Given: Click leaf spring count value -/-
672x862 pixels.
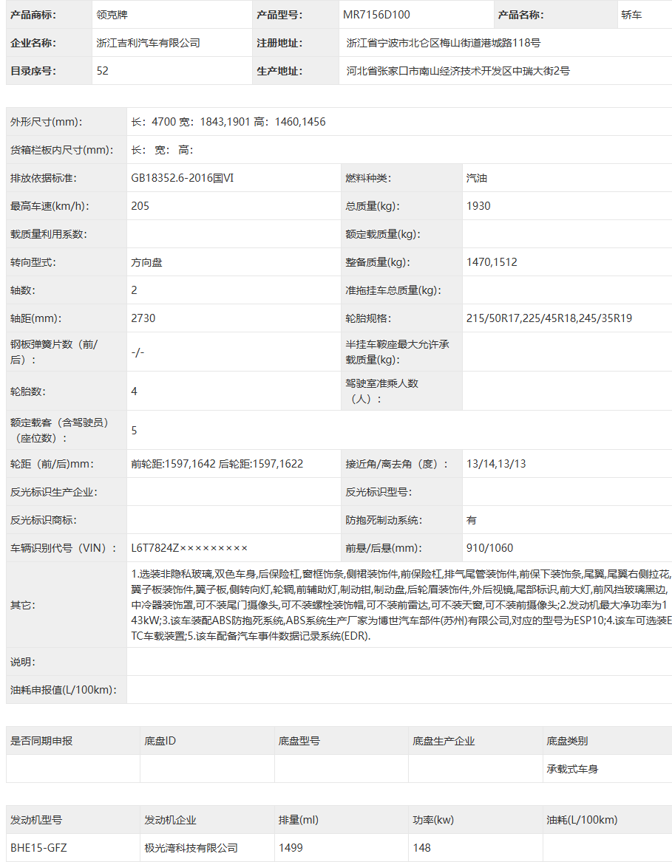Looking at the screenshot, I should (x=138, y=352).
